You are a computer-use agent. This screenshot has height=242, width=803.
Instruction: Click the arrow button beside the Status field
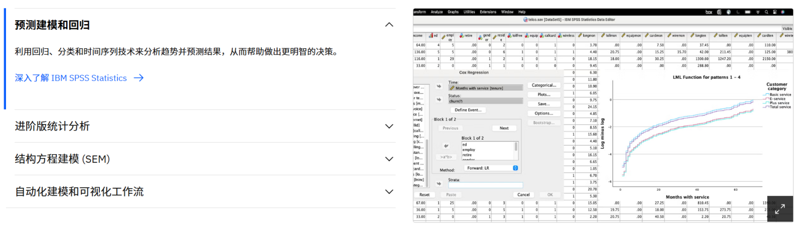[x=439, y=99]
